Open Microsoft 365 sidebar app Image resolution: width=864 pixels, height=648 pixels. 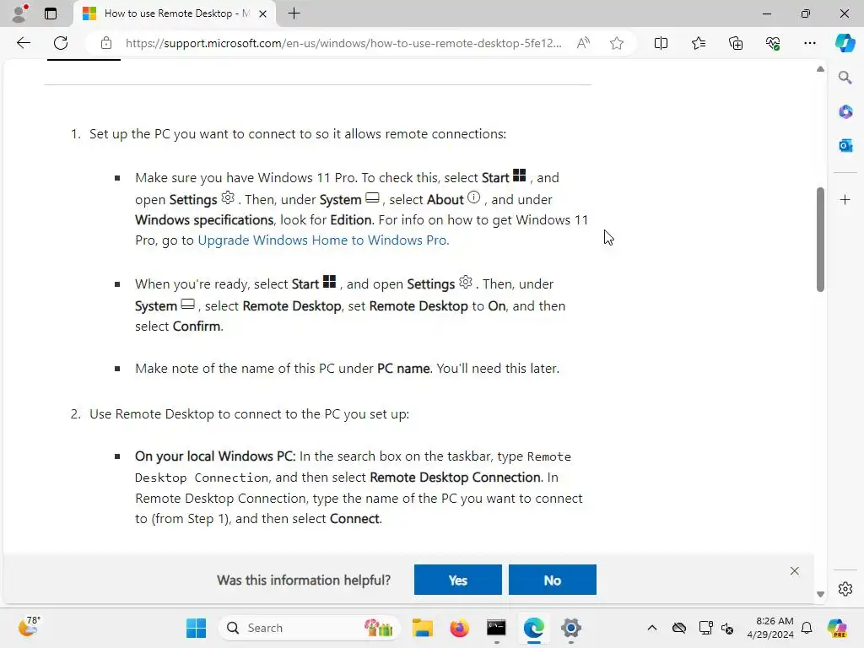coord(845,112)
